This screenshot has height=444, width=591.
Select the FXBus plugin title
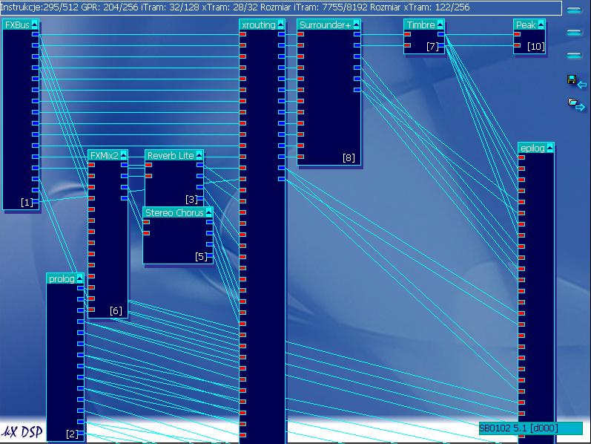coord(17,25)
